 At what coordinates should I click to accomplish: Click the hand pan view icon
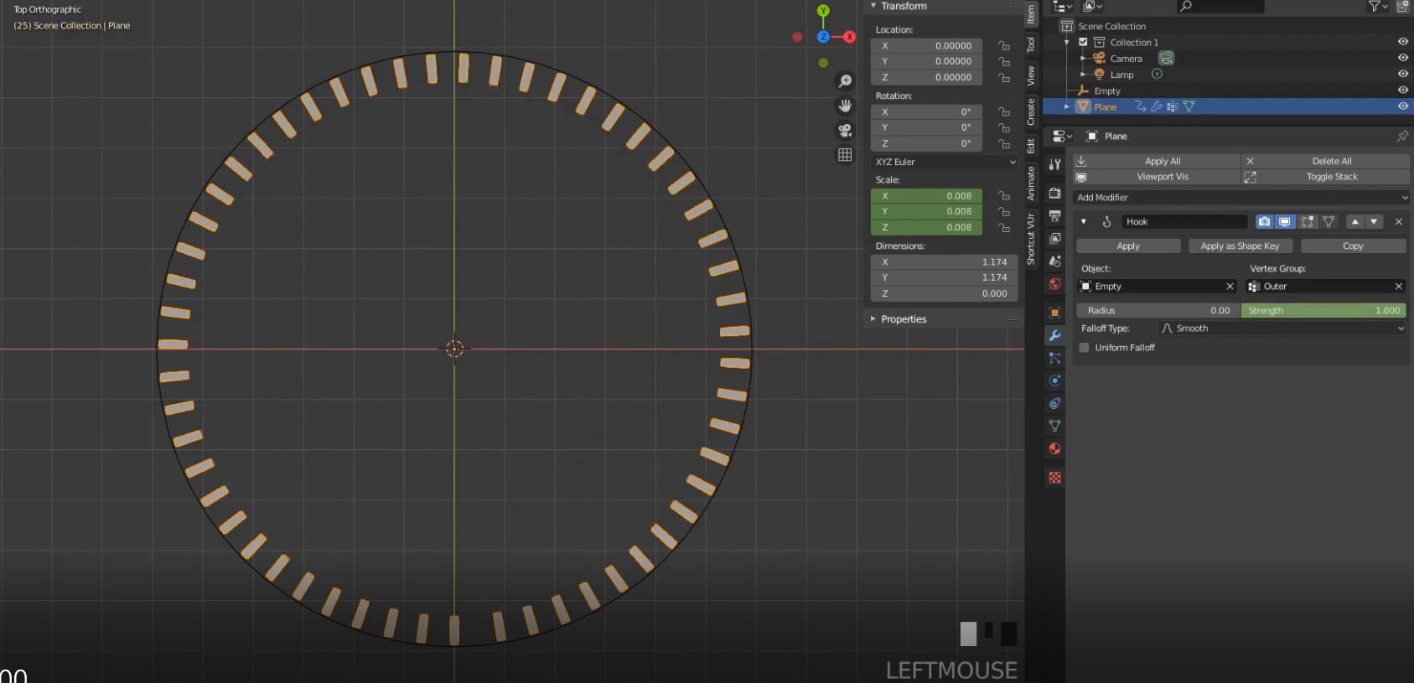click(845, 106)
